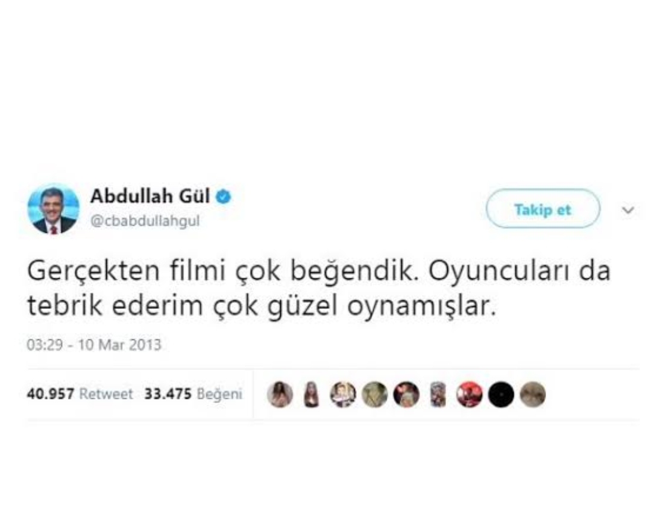Viewport: 651px width, 531px height.
Task: Click the third liker avatar
Action: [x=343, y=394]
